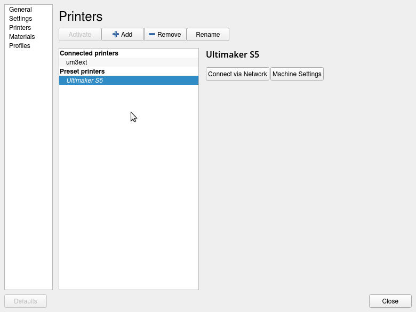Click the Connected printers header
The image size is (416, 312).
coord(89,53)
